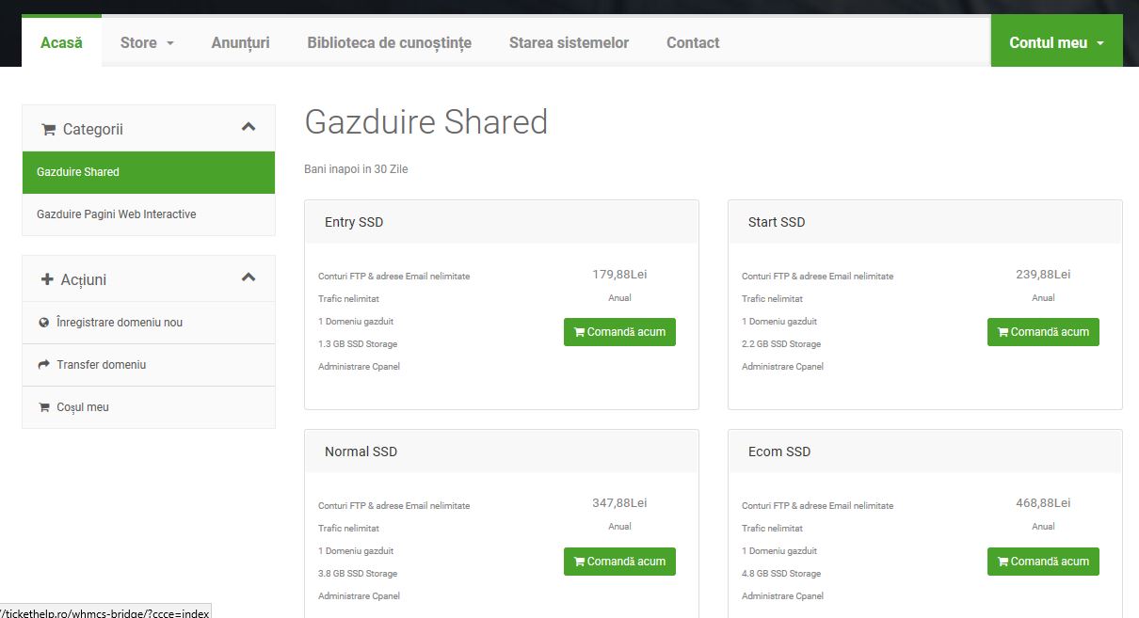Collapse the Categorii panel chevron

[x=249, y=127]
